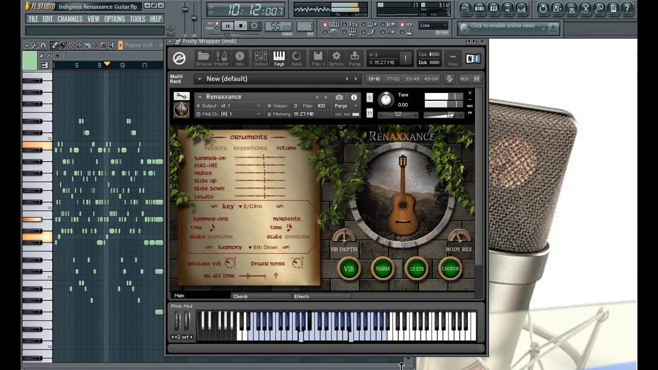Toggle the 12 STR green button
The height and width of the screenshot is (370, 658).
click(x=416, y=269)
